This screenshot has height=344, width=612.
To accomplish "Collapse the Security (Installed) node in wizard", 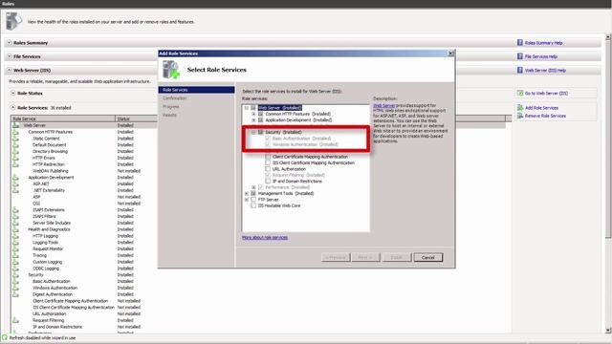I will pyautogui.click(x=253, y=132).
